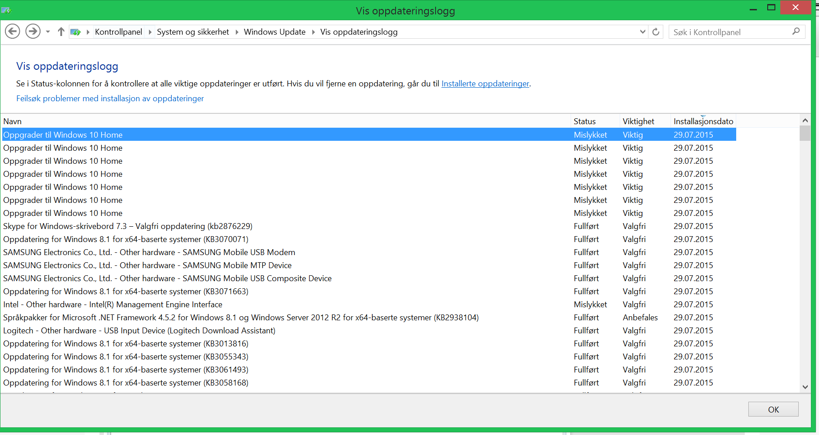Sort by the Installasjonsdato column header
819x435 pixels.
pos(703,121)
